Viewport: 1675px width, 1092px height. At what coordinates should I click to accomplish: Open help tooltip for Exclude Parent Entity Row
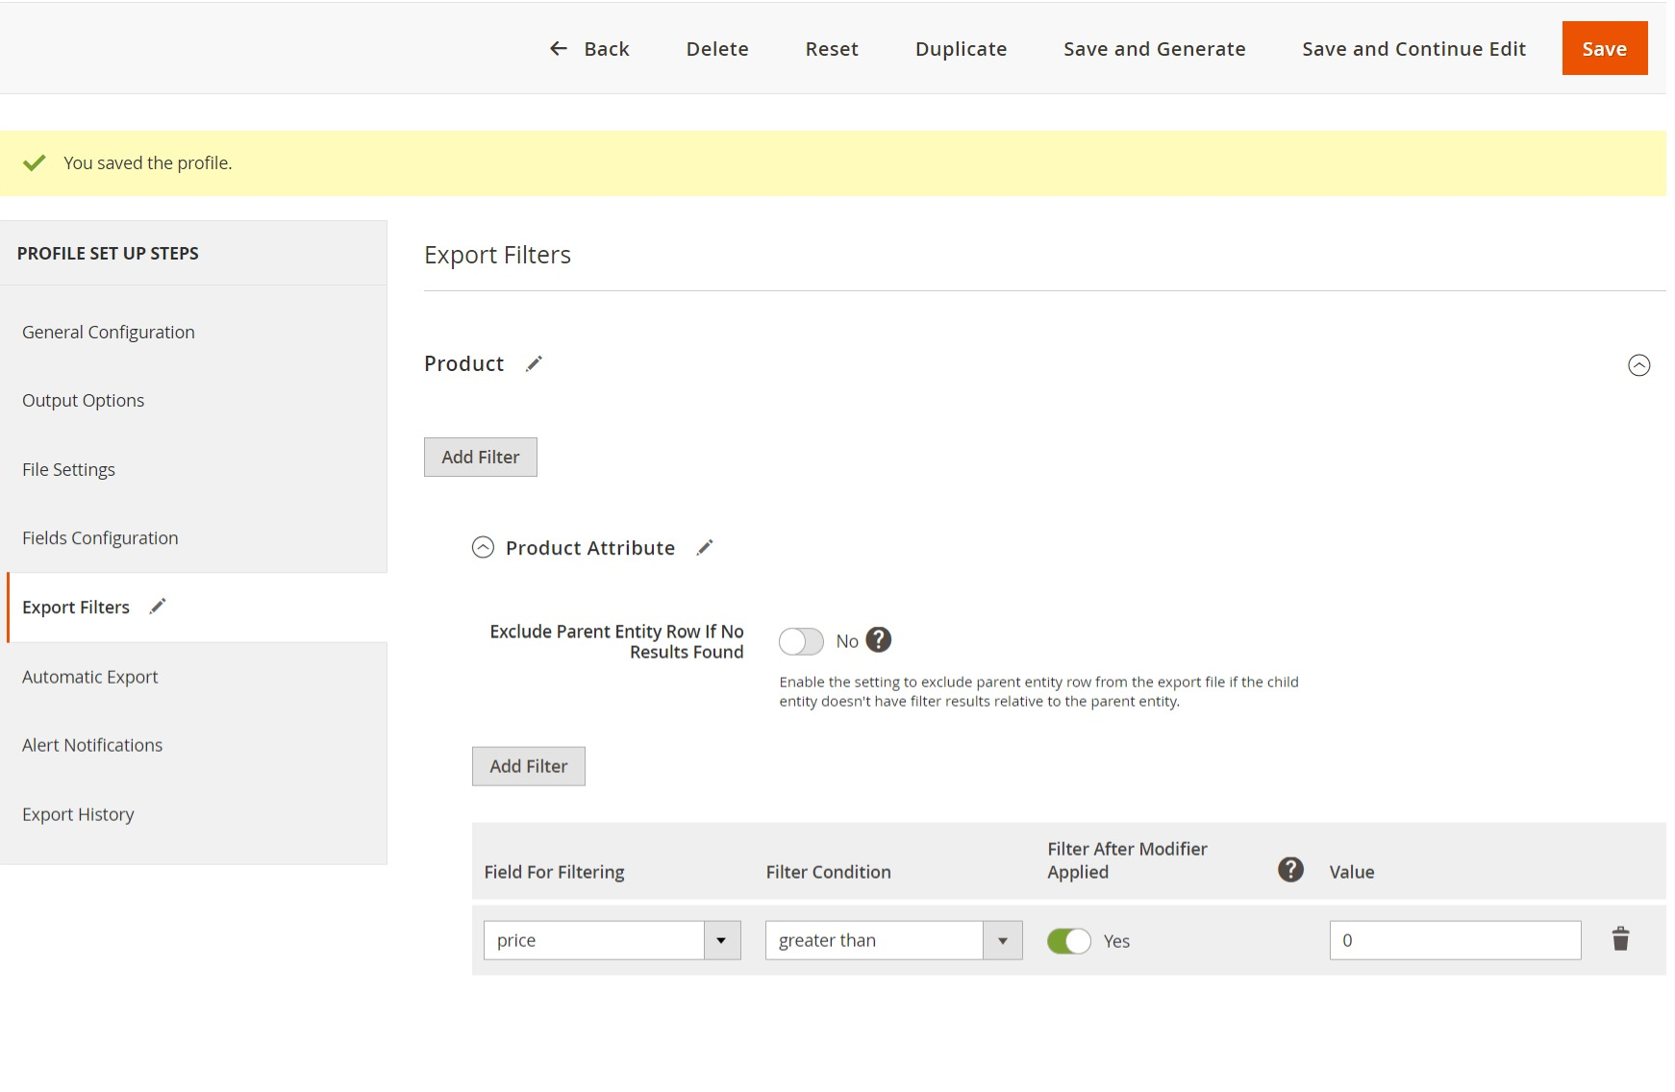tap(879, 640)
